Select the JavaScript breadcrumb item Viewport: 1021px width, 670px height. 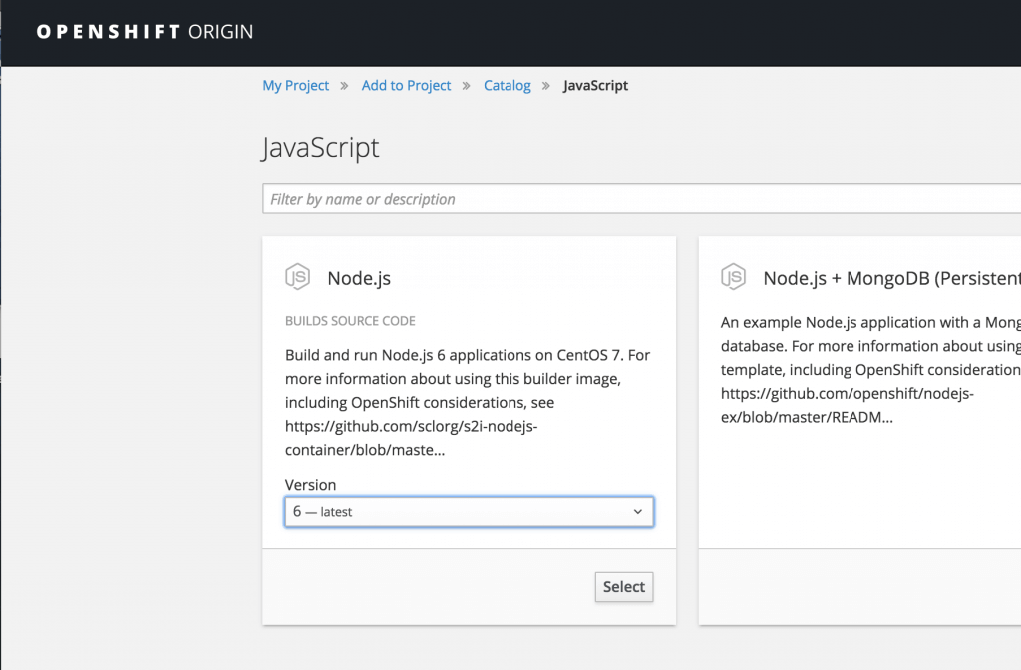[595, 85]
